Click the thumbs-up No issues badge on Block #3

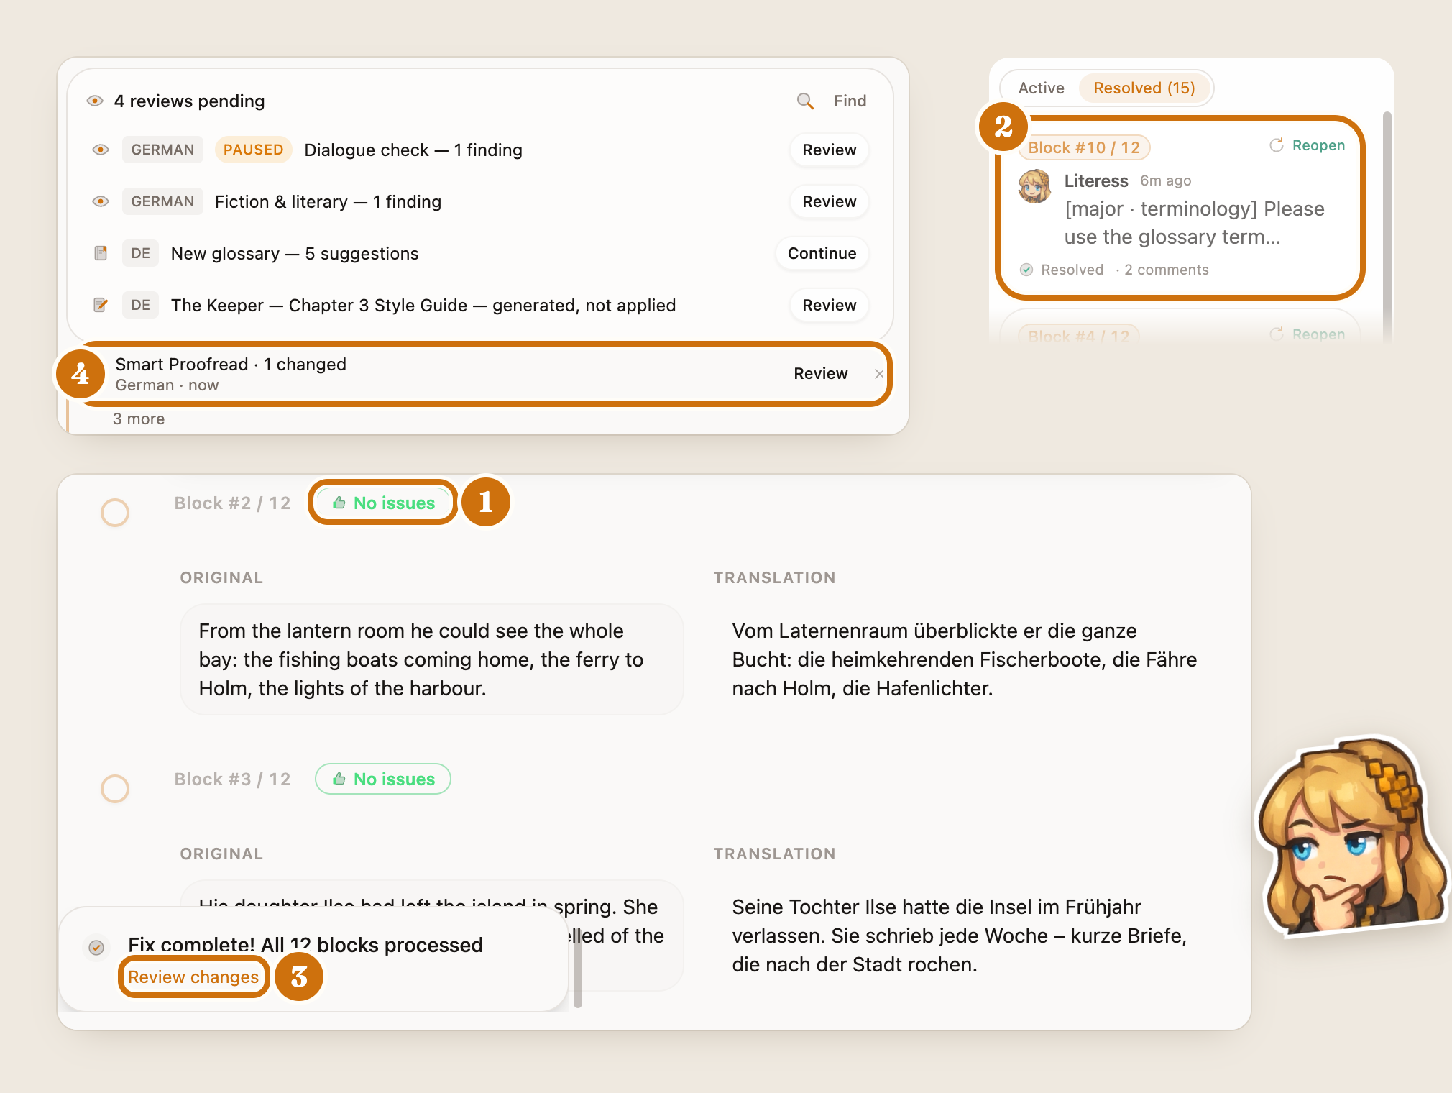[x=383, y=779]
